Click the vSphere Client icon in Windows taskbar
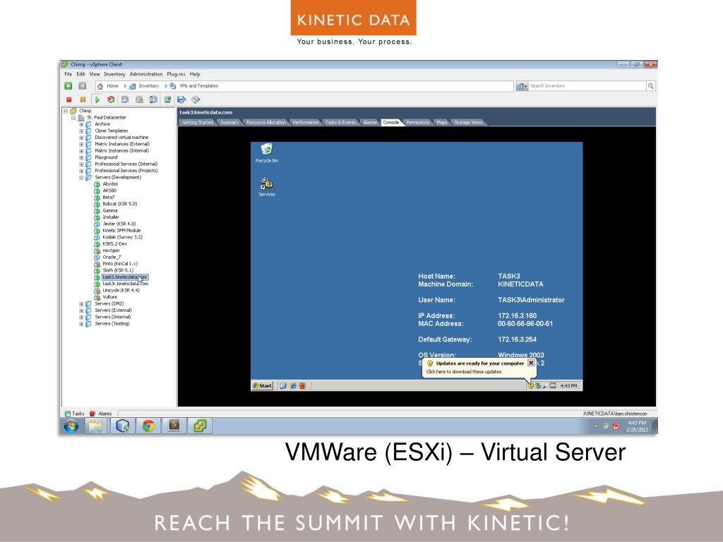 (200, 426)
